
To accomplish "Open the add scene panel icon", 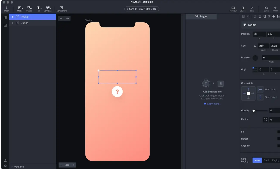I will (x=5, y=25).
